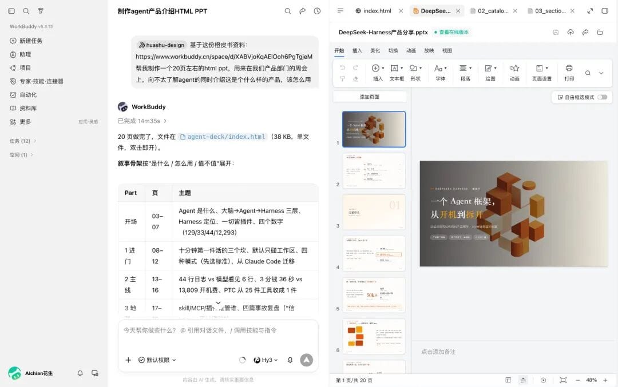Viewport: 618px width, 387px height.
Task: Zoom out with the minus button
Action: pos(578,380)
